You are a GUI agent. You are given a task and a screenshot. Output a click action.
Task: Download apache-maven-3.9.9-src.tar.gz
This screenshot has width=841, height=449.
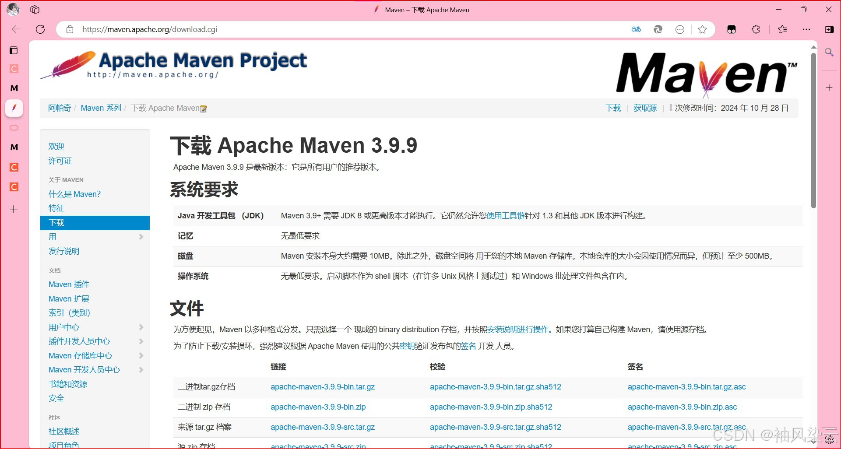point(323,427)
